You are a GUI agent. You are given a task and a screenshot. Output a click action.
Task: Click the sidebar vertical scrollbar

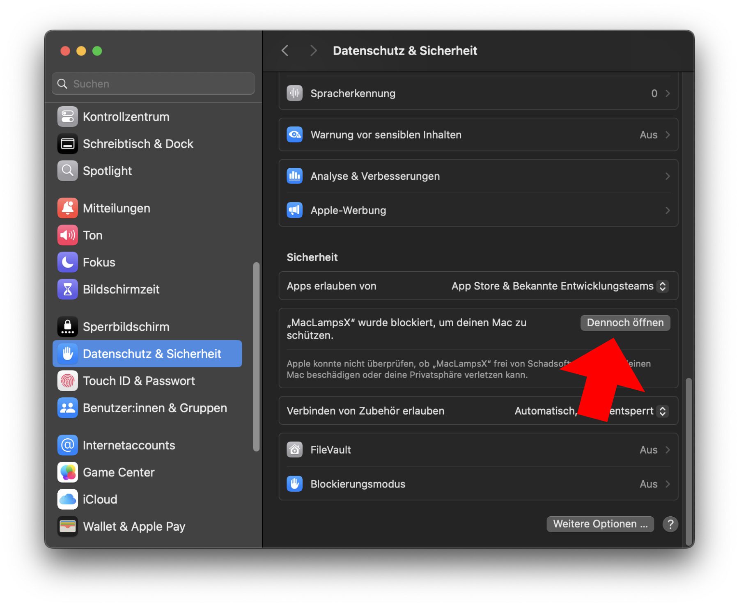(x=257, y=357)
